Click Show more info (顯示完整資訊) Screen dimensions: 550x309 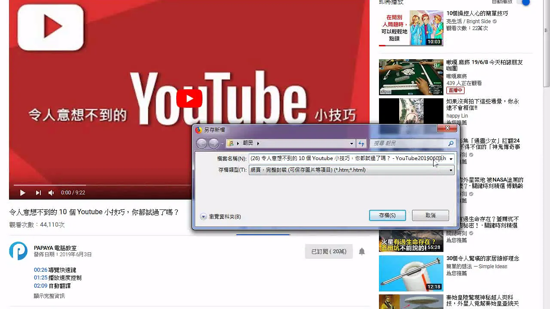point(49,296)
